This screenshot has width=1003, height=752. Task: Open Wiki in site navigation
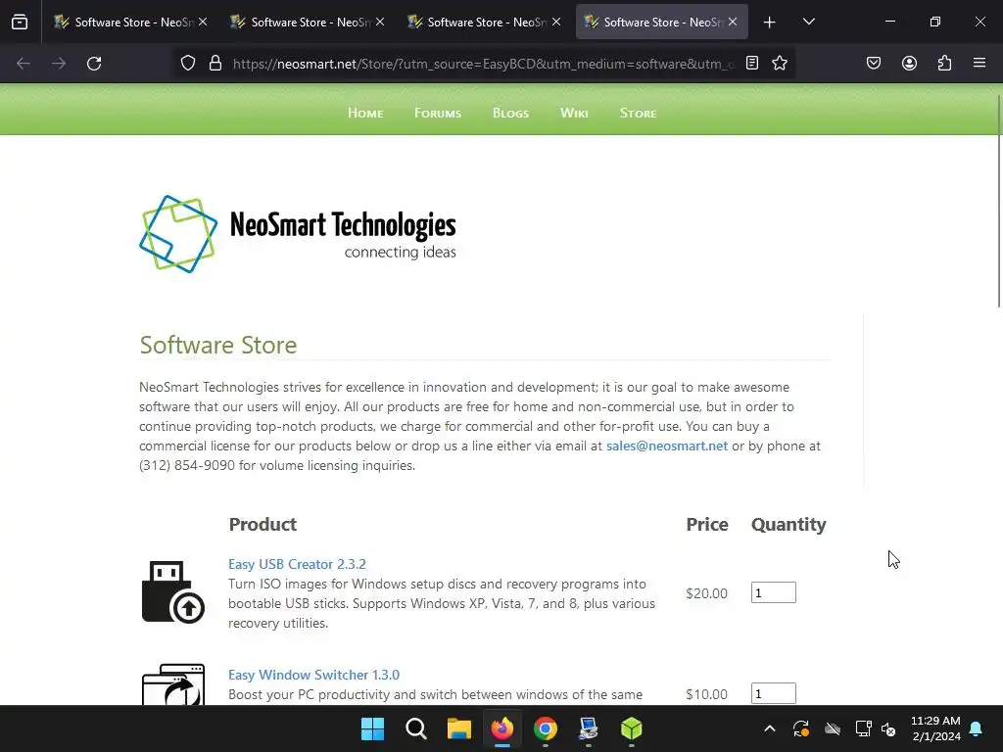point(574,113)
